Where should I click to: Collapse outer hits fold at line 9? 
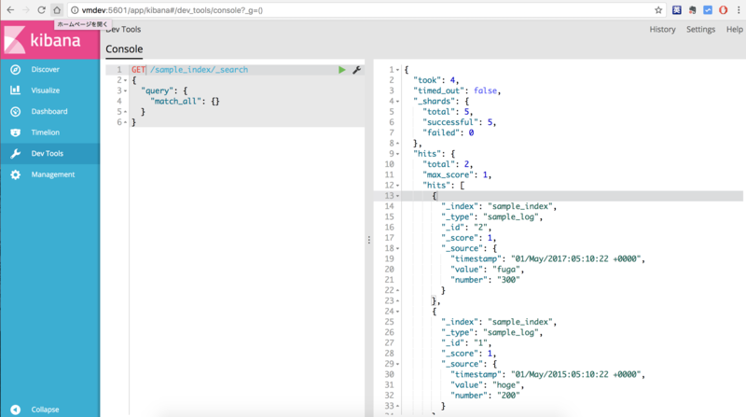398,154
